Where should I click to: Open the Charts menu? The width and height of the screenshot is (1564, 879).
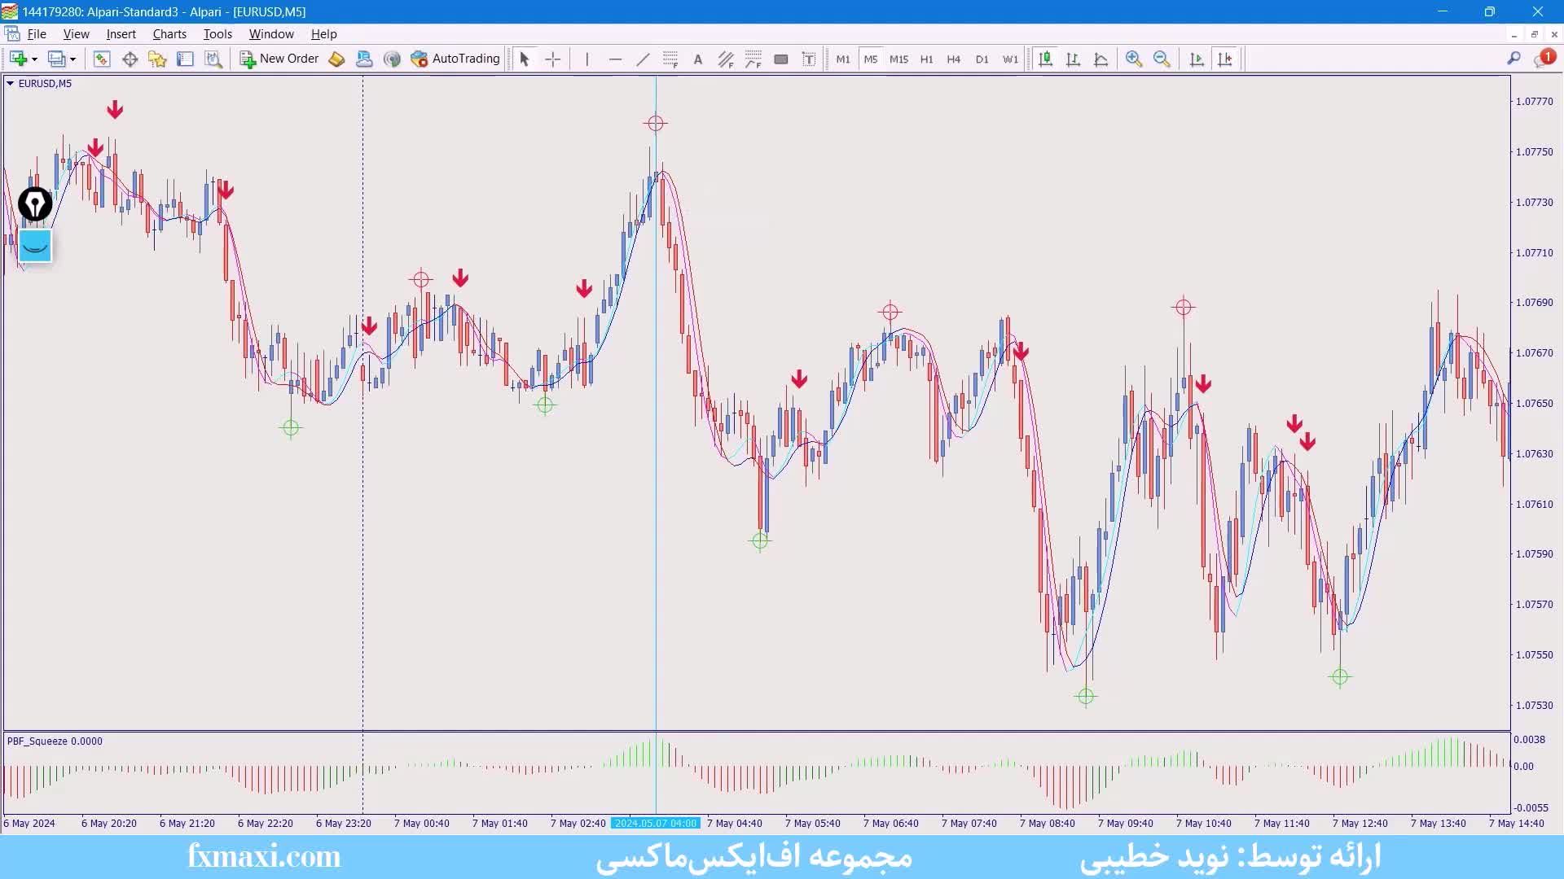[169, 34]
